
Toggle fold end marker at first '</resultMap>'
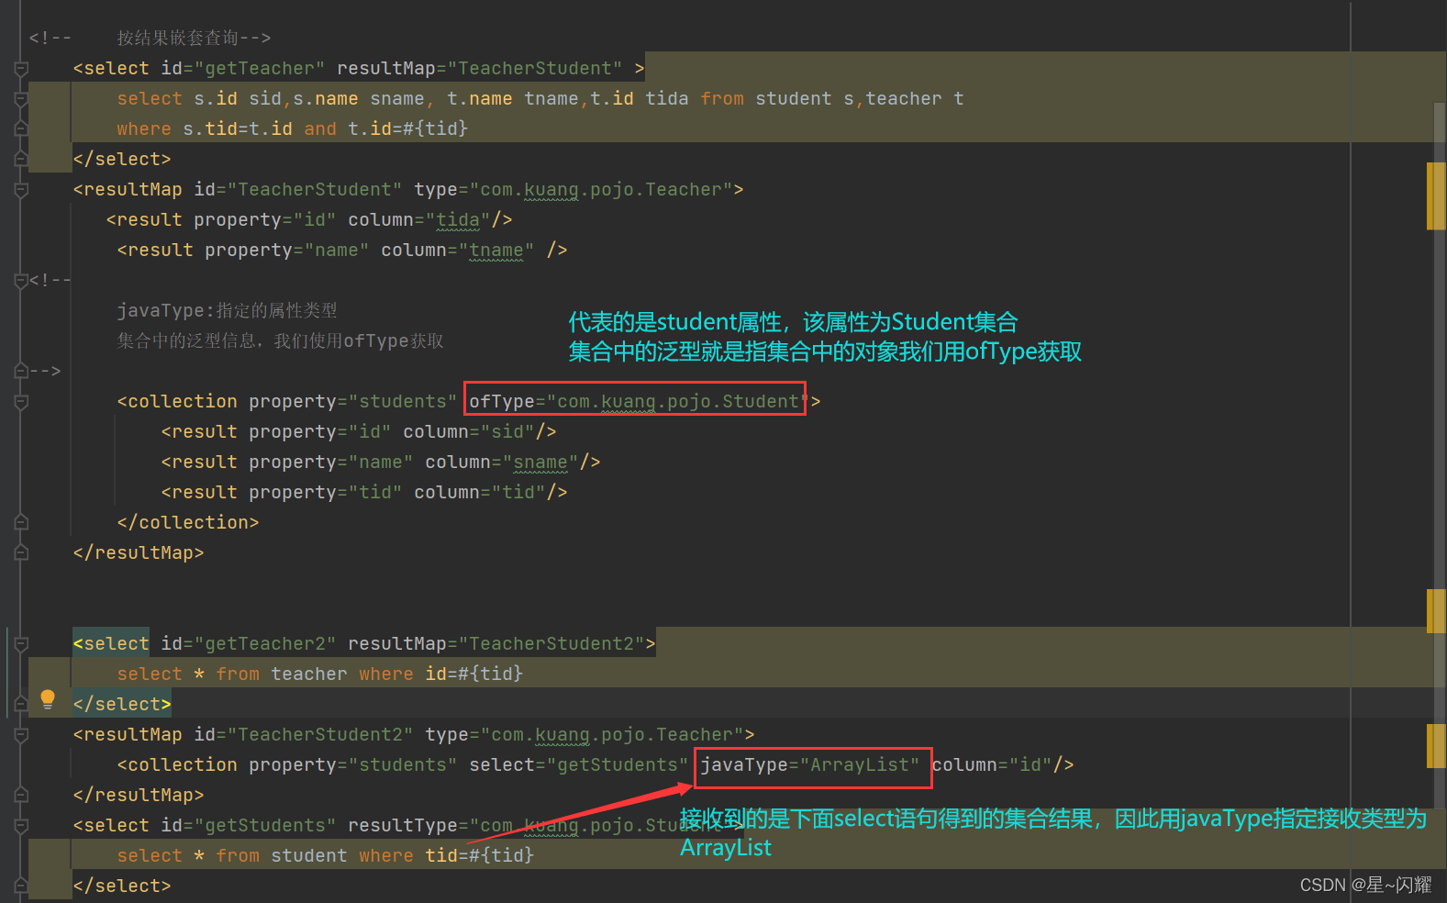click(21, 553)
